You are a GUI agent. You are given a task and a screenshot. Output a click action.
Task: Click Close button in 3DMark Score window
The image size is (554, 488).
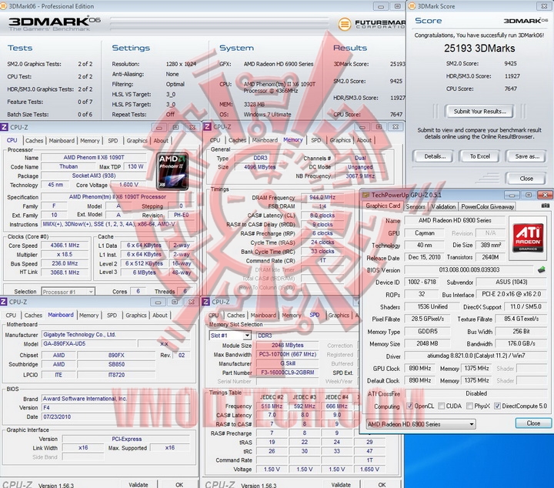(x=526, y=179)
